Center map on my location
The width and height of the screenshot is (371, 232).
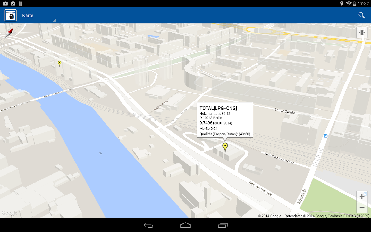coord(362,32)
